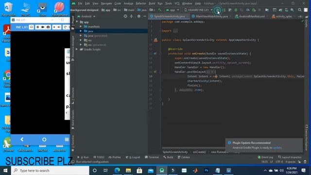311x175 pixels.
Task: Open Android view selector dropdown in Project panel
Action: [86, 16]
